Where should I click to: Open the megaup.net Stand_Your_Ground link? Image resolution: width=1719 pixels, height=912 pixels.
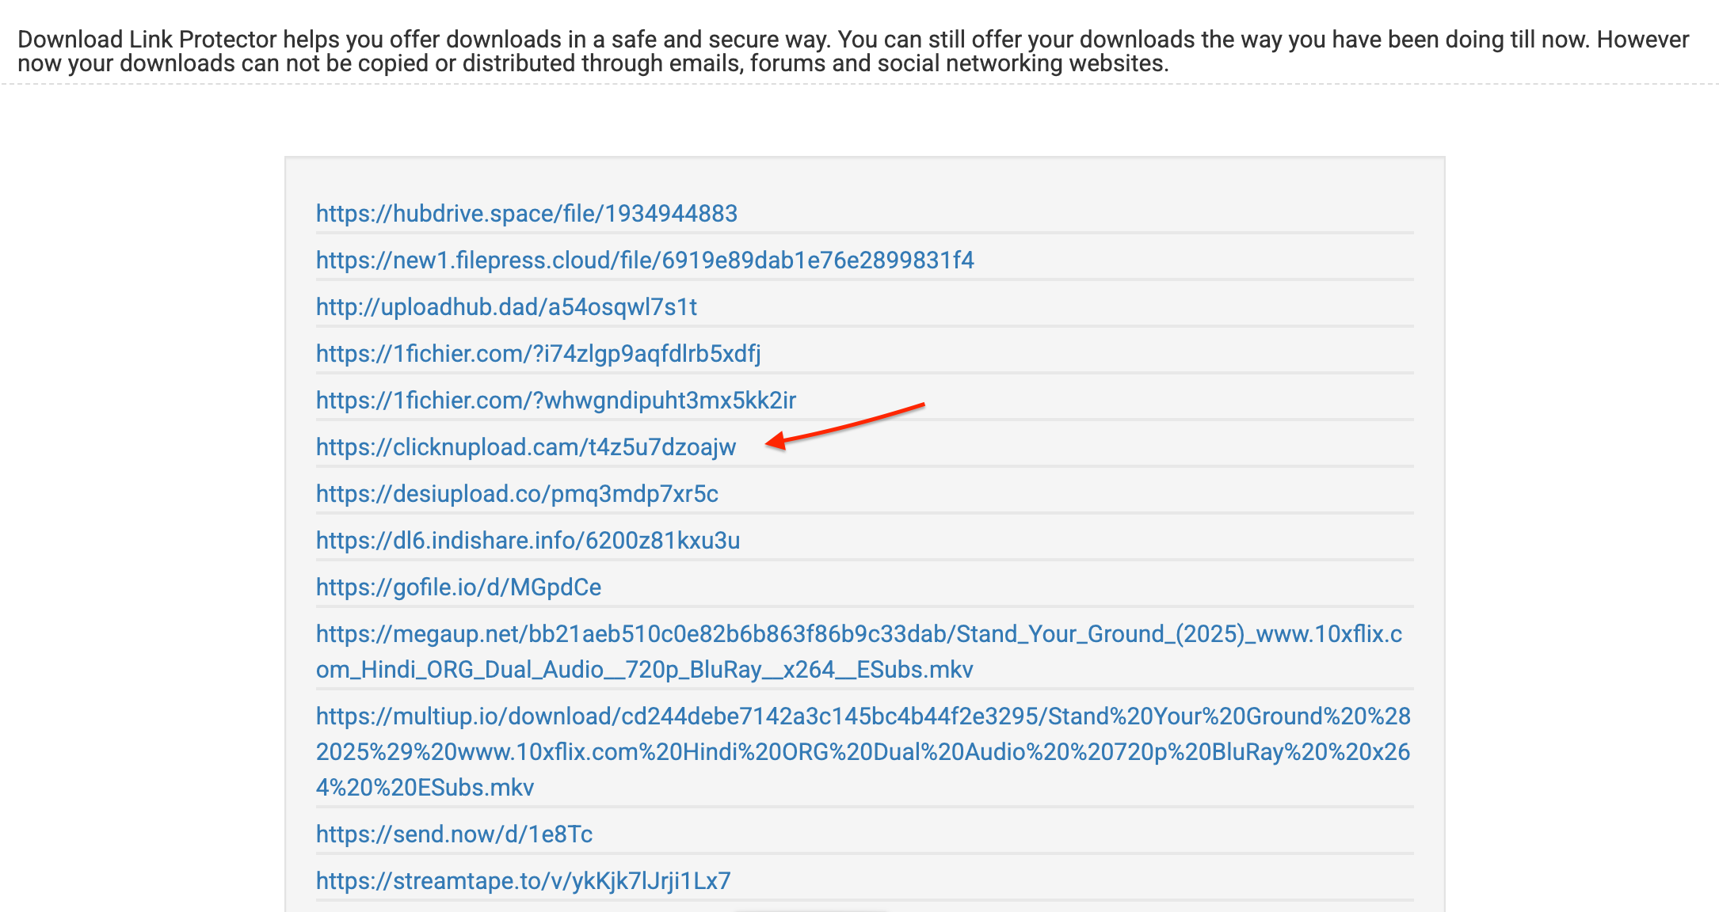point(859,652)
